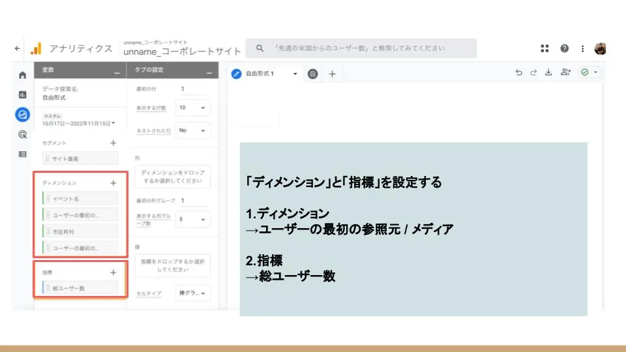Open the help question mark icon

[564, 48]
